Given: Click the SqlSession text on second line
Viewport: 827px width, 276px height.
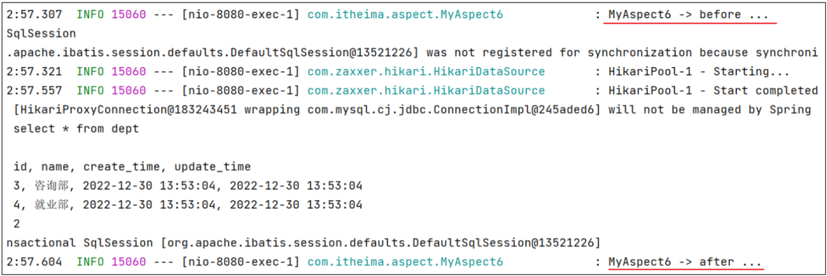Looking at the screenshot, I should pyautogui.click(x=41, y=34).
